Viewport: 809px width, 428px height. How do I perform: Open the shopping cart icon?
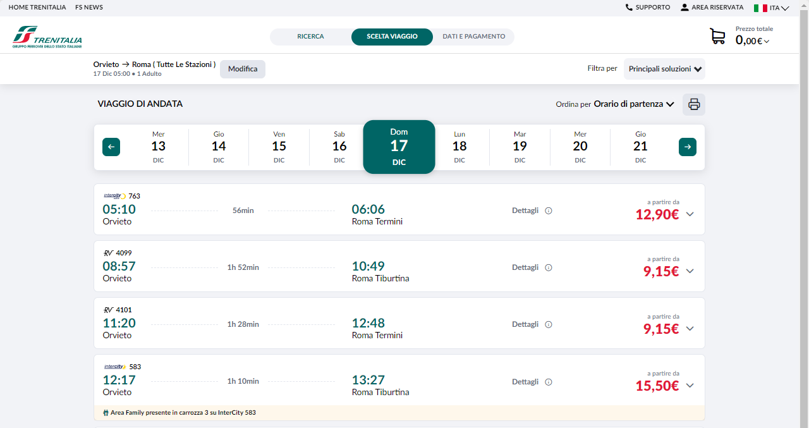717,36
